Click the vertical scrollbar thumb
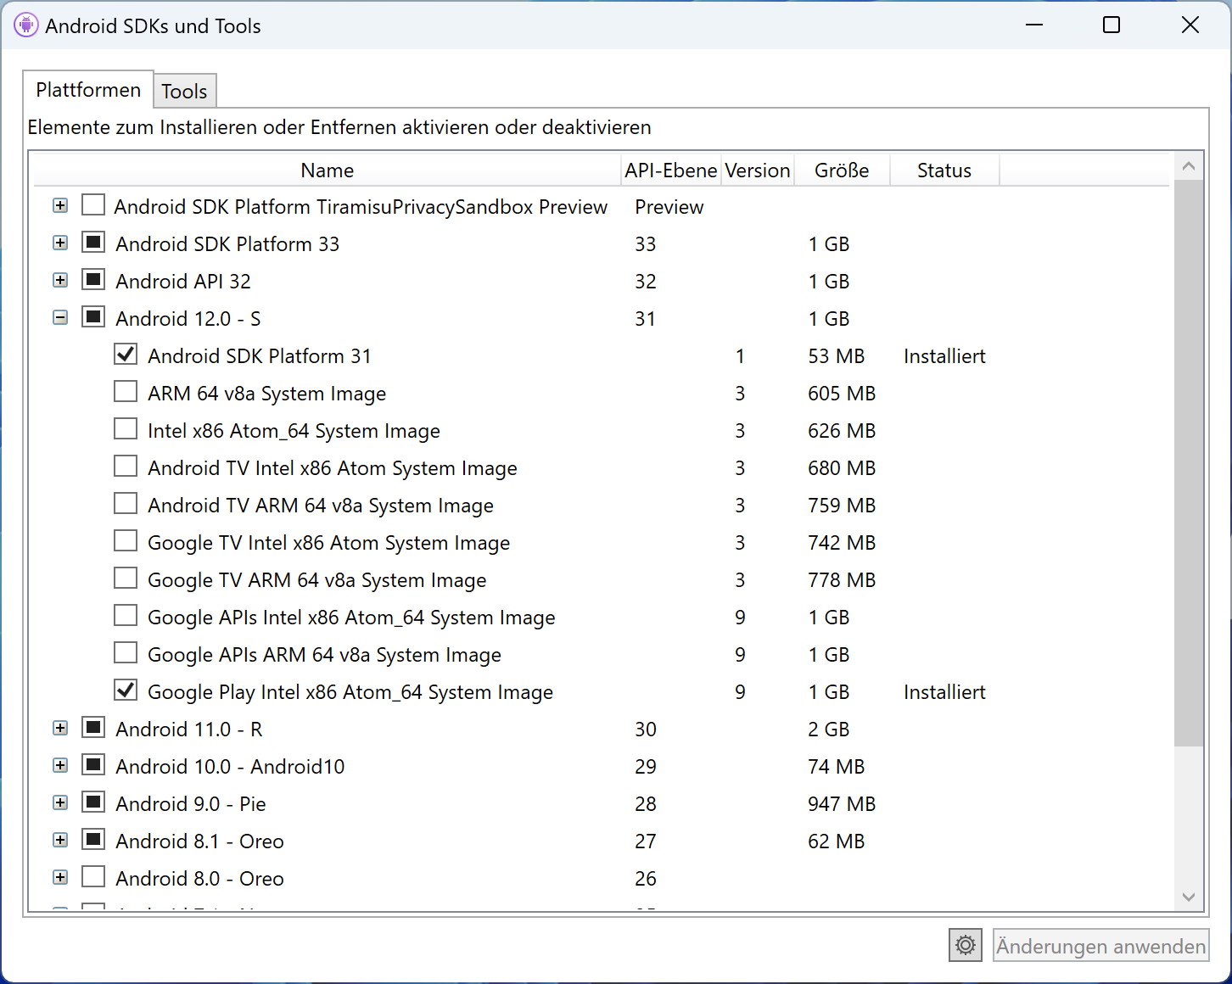Image resolution: width=1232 pixels, height=984 pixels. 1189,463
